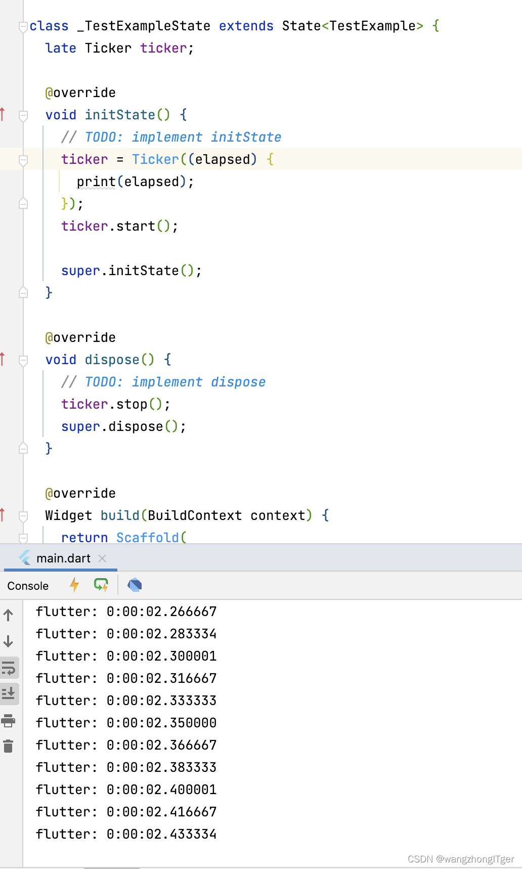Click override gutter arrow beside initState
The image size is (522, 869).
(3, 114)
